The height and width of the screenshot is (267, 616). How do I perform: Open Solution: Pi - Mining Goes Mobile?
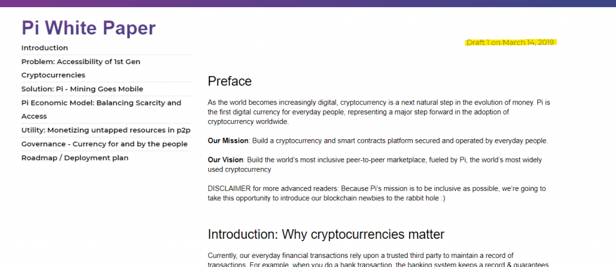(x=82, y=89)
